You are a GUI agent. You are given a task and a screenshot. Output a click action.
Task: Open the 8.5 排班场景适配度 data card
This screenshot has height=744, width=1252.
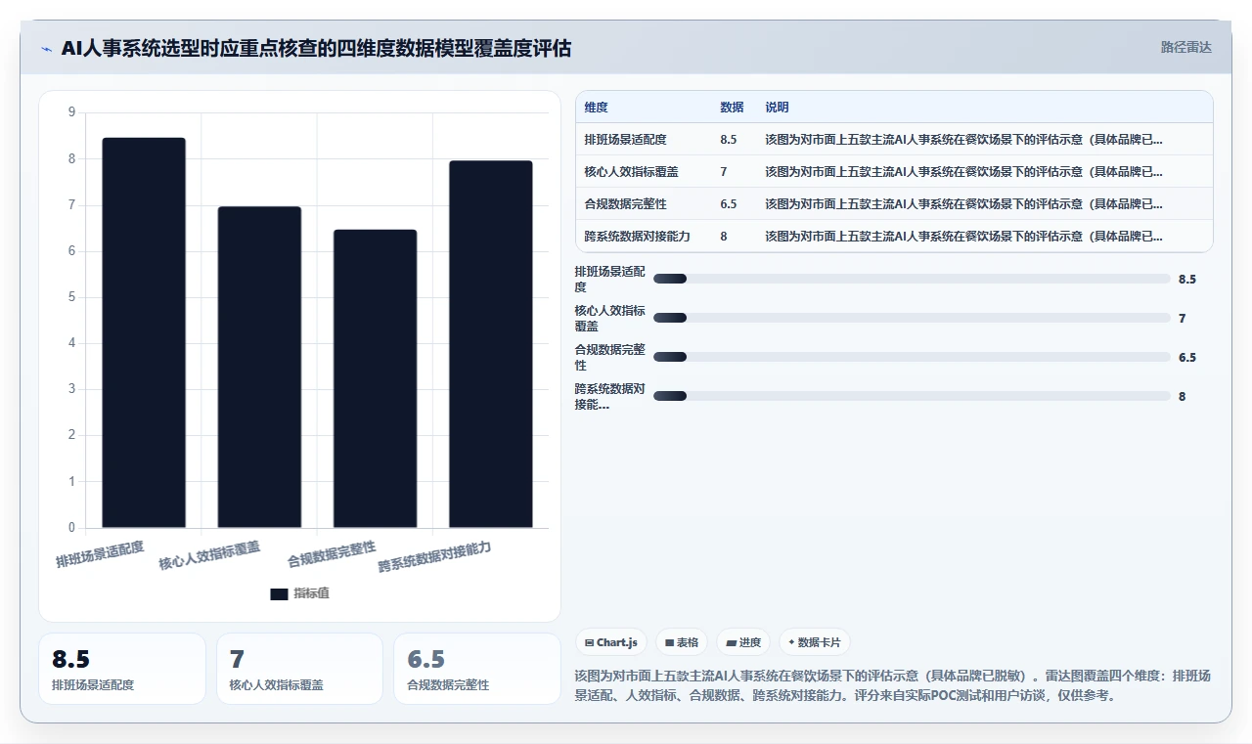[x=122, y=669]
